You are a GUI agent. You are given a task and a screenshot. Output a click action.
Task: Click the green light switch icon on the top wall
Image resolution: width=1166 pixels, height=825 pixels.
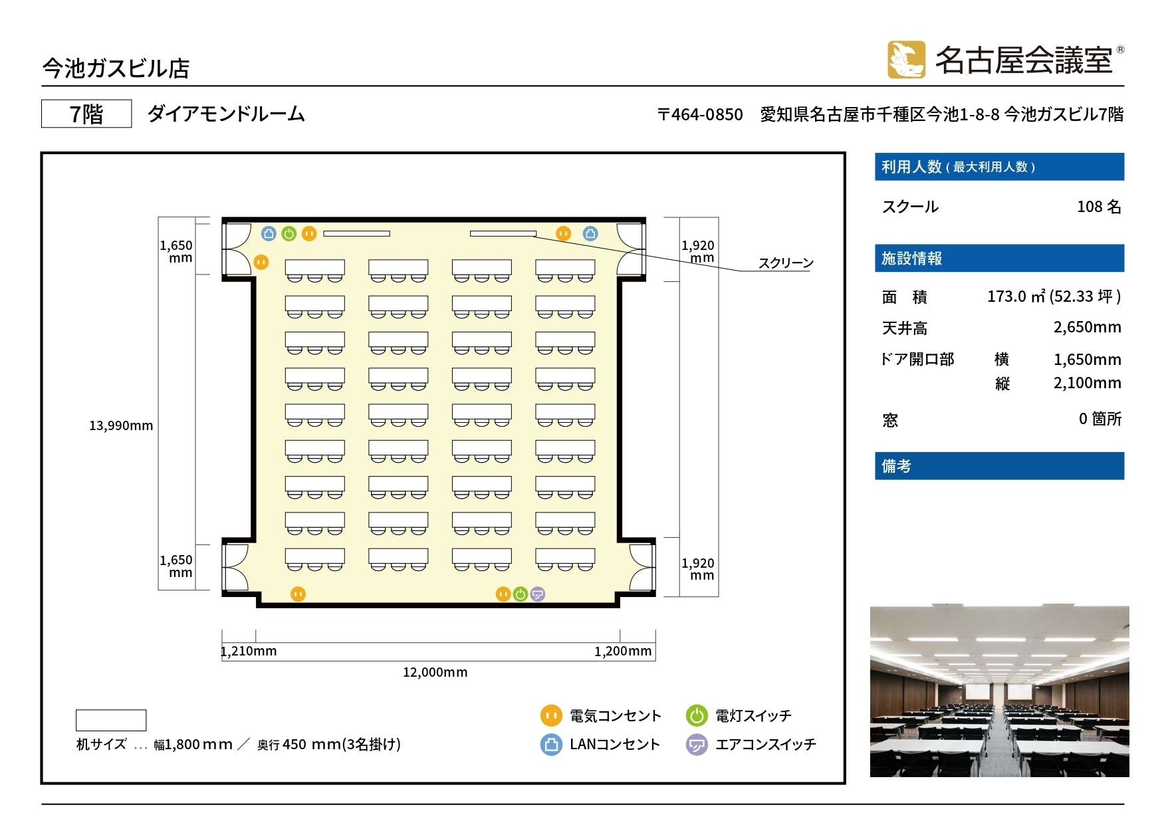point(289,233)
